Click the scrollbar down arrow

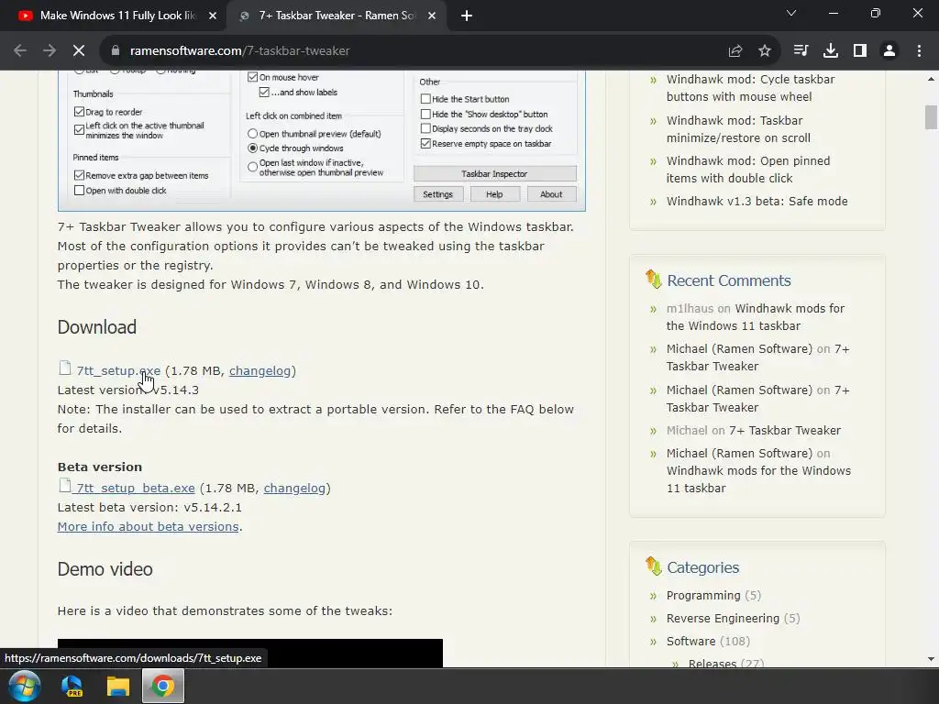click(x=931, y=659)
